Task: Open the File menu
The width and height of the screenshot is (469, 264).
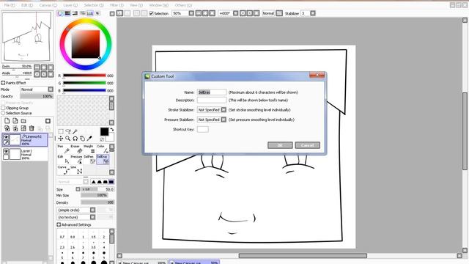Action: point(10,5)
